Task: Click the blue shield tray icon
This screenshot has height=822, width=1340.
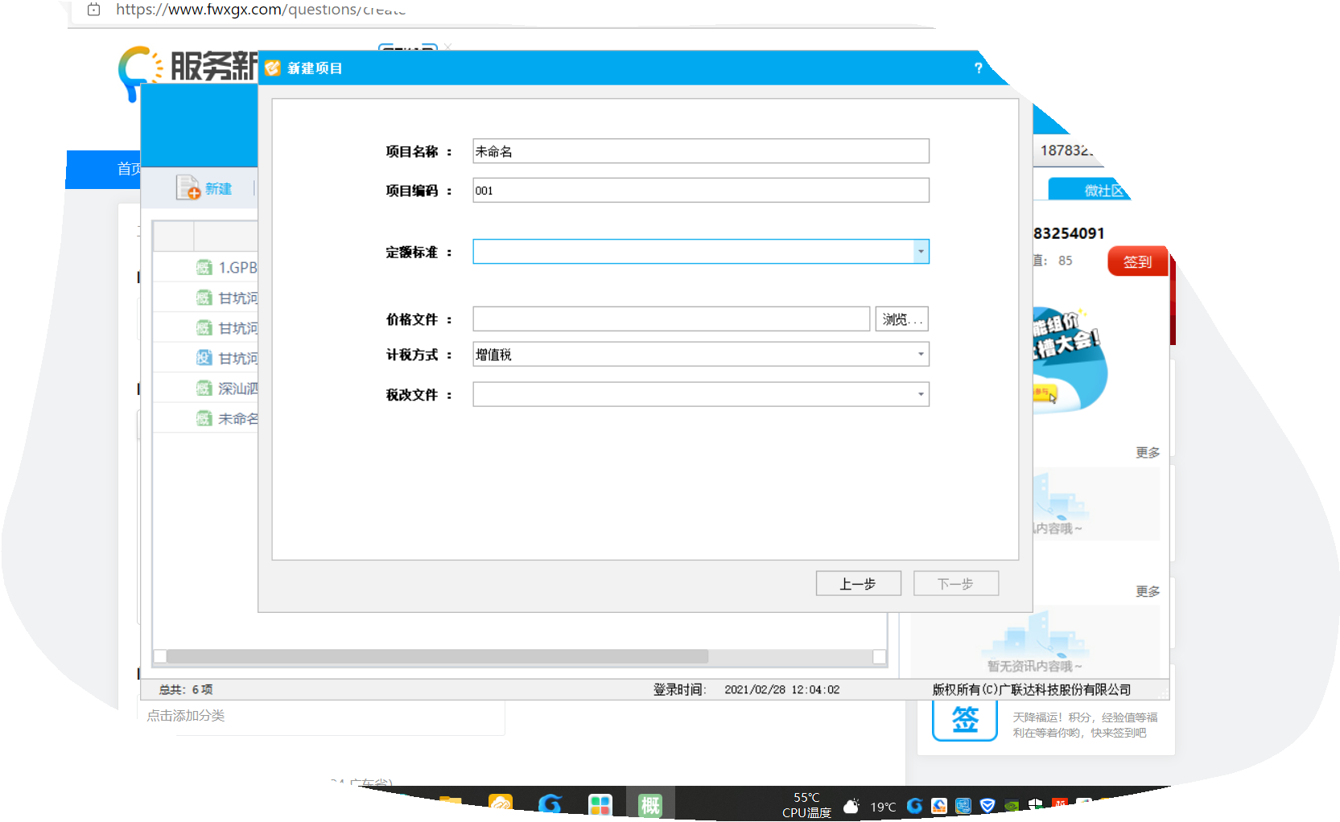Action: 987,805
